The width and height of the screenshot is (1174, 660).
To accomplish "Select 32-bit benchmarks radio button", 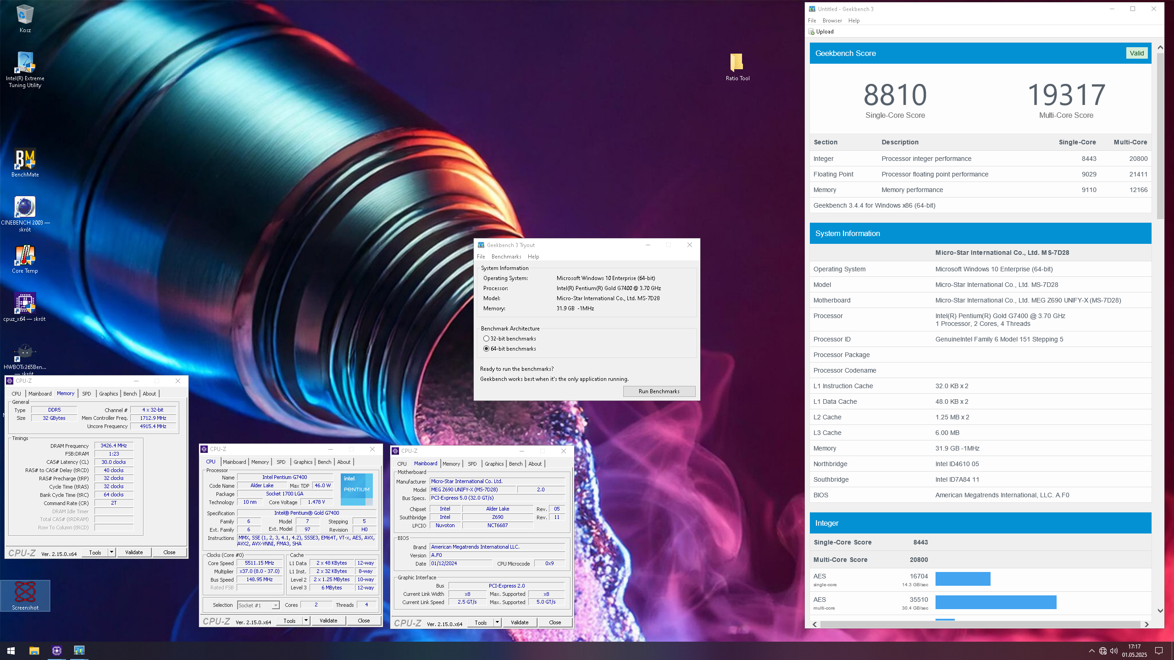I will [x=486, y=339].
